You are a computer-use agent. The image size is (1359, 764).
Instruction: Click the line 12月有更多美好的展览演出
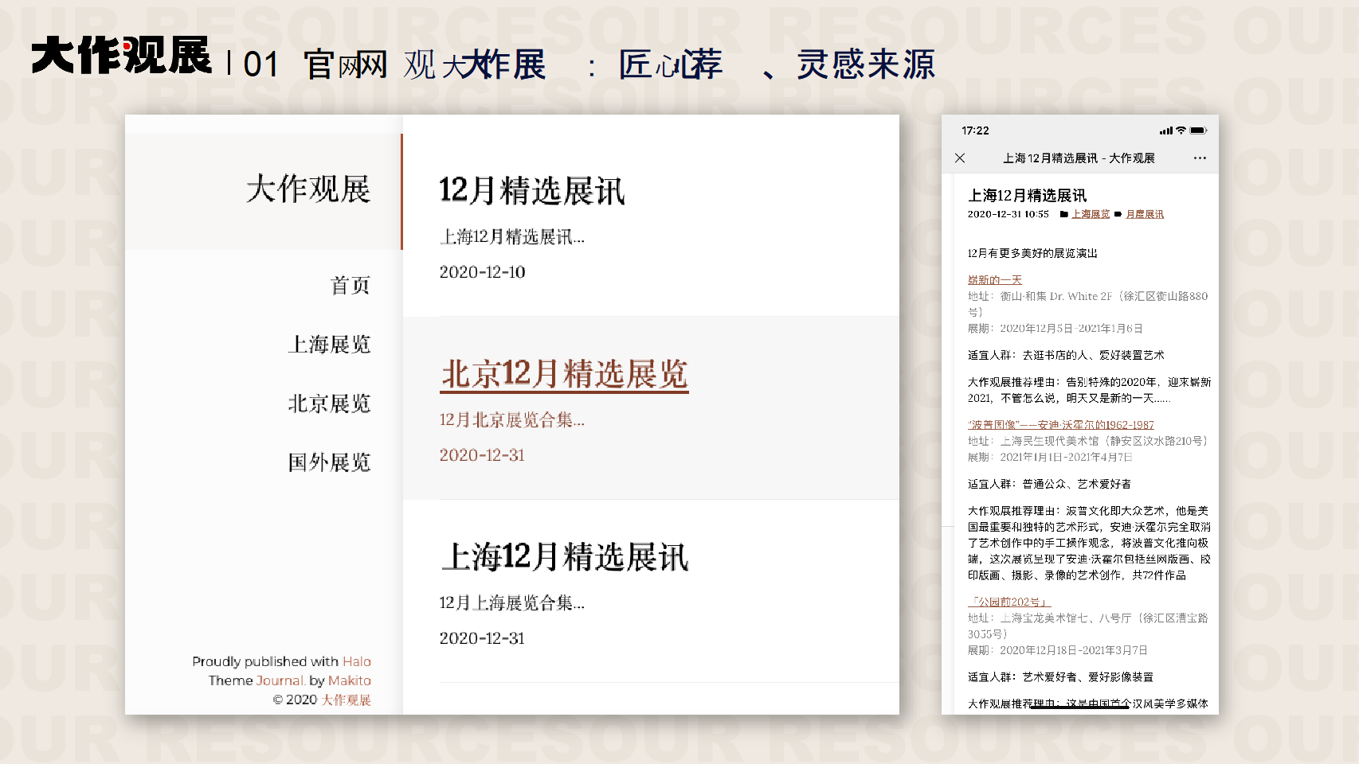click(1032, 253)
